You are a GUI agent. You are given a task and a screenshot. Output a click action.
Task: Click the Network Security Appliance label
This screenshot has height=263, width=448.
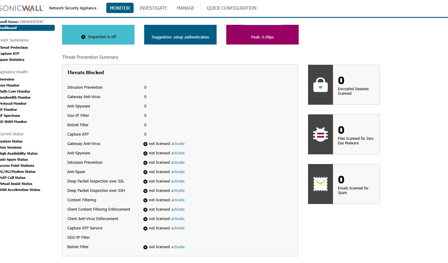73,8
